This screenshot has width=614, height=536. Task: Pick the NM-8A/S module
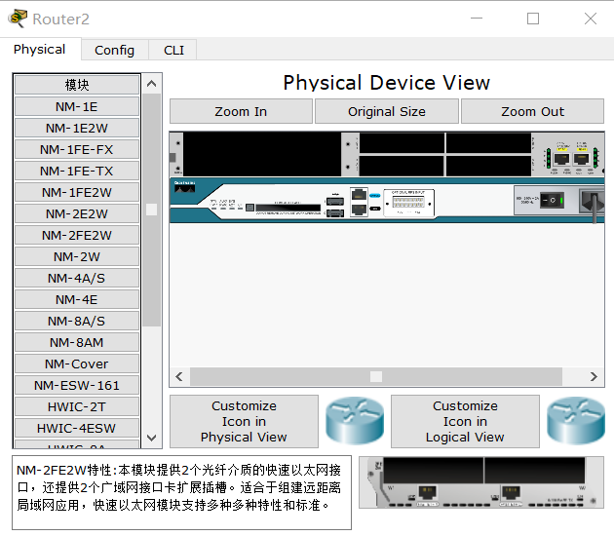click(77, 321)
